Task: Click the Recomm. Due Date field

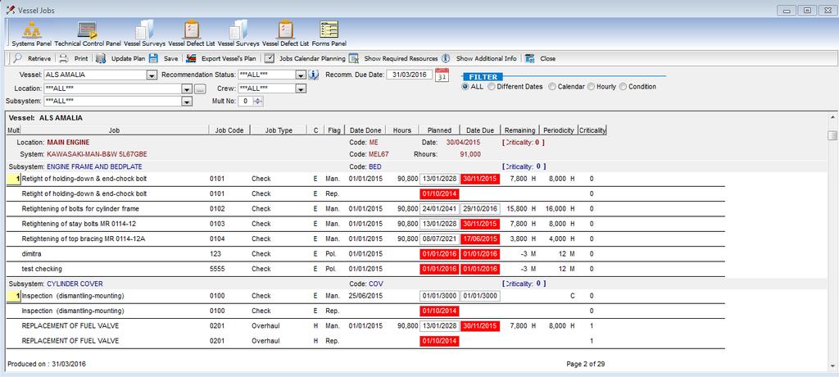Action: (409, 75)
